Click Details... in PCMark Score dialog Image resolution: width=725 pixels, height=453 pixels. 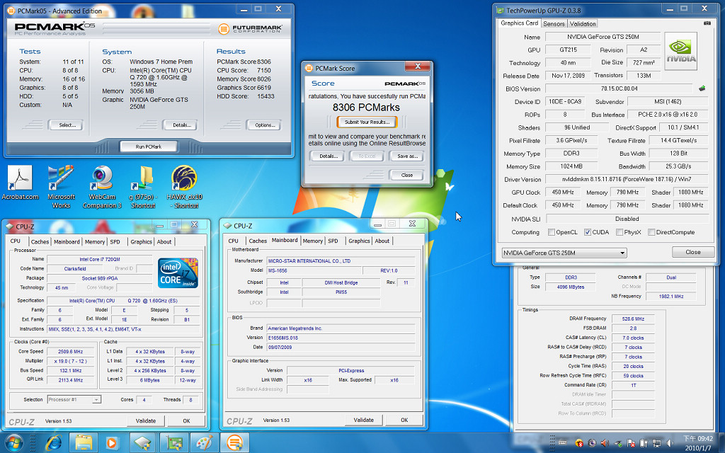click(x=329, y=156)
